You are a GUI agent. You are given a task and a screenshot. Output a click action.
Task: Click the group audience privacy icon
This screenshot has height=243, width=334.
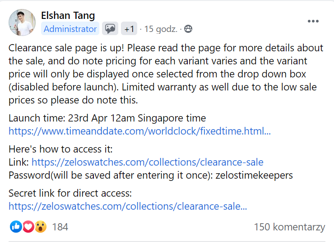coord(188,29)
